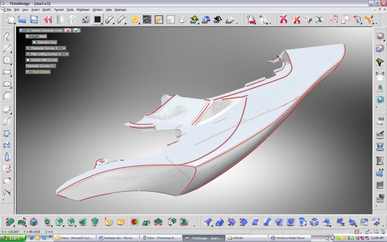Cancel Extract Character Lines with red X
This screenshot has width=387, height=242.
(67, 30)
